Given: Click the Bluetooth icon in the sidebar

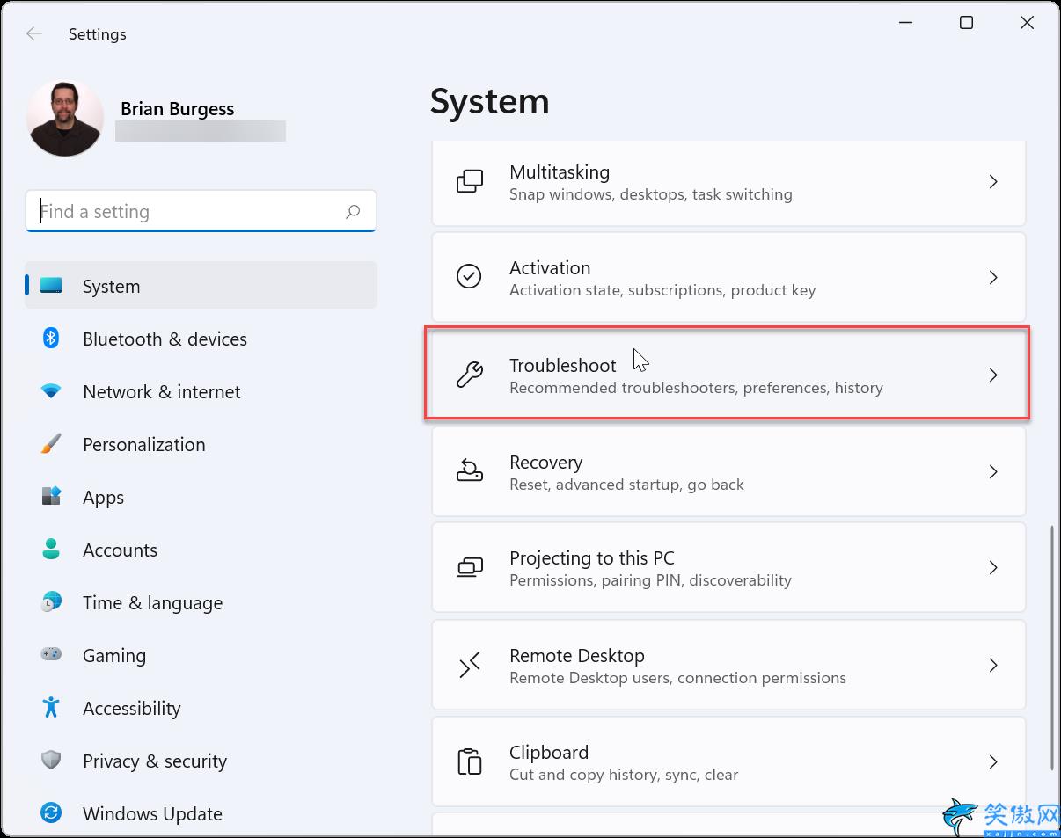Looking at the screenshot, I should pyautogui.click(x=51, y=339).
